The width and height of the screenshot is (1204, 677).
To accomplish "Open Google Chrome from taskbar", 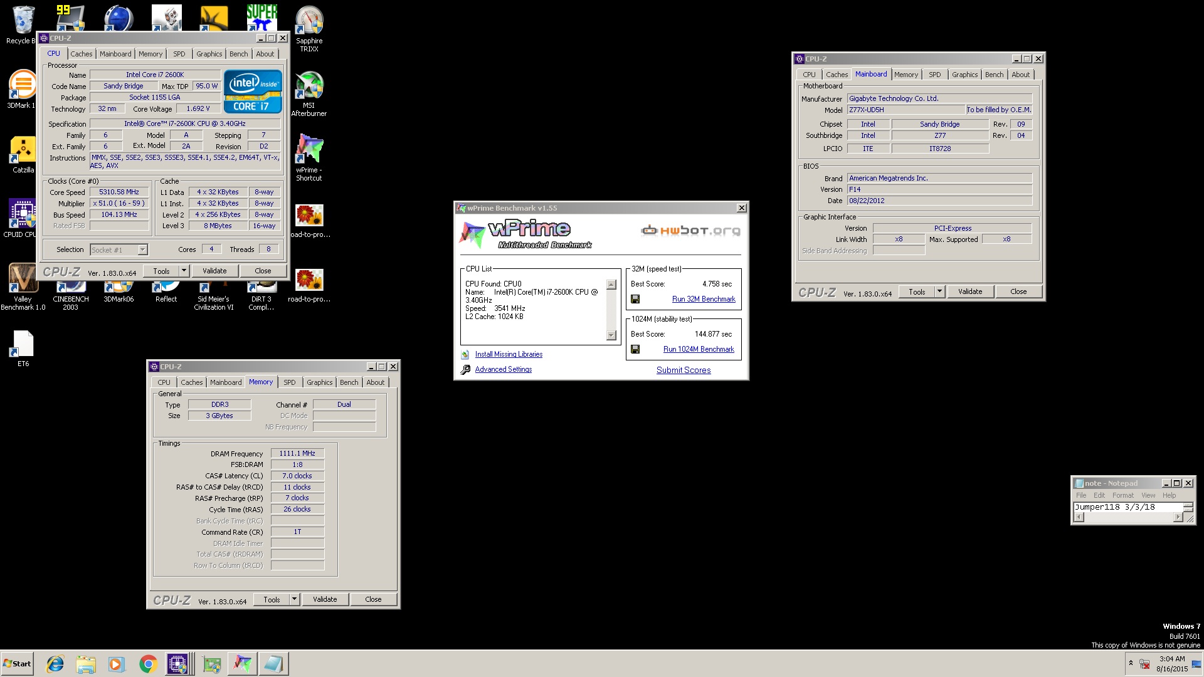I will click(x=148, y=664).
